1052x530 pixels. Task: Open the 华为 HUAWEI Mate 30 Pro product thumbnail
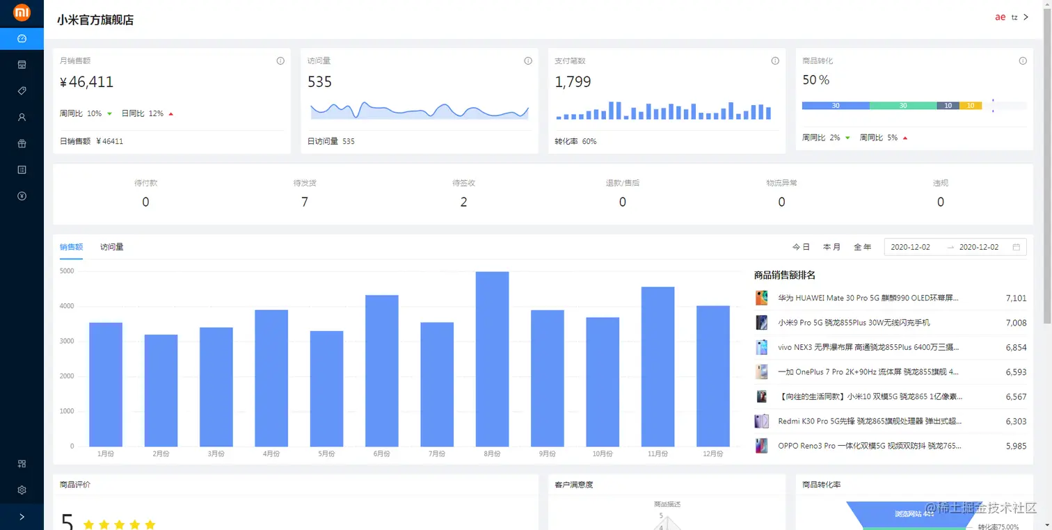pos(761,298)
